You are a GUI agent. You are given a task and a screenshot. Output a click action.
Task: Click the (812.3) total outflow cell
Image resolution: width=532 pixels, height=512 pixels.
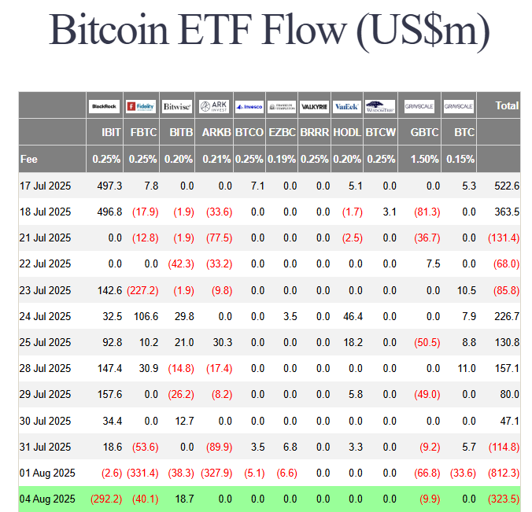coord(504,473)
